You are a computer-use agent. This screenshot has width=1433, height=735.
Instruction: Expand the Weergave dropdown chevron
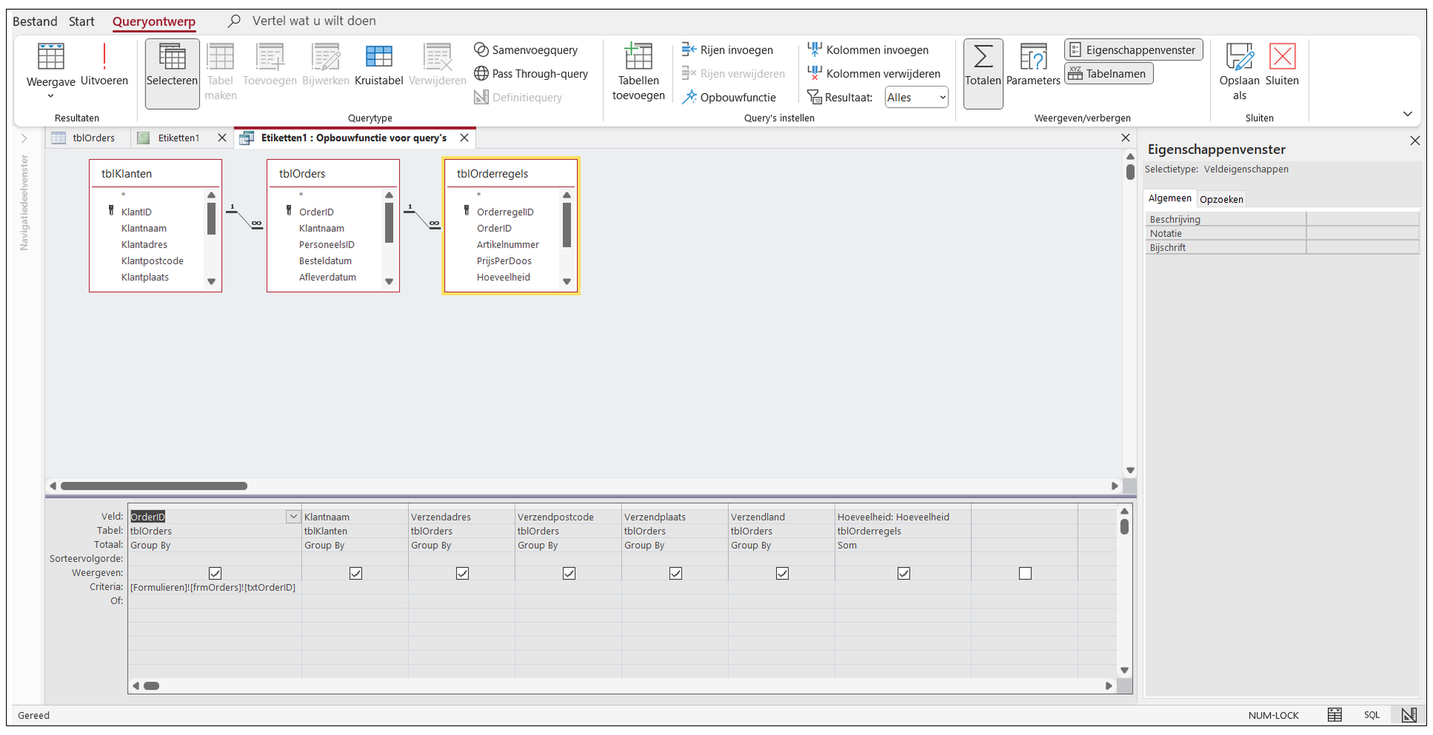pyautogui.click(x=51, y=96)
